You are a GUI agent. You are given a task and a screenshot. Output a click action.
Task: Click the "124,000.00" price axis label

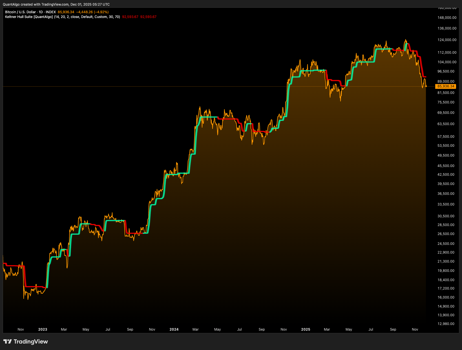[x=447, y=40]
